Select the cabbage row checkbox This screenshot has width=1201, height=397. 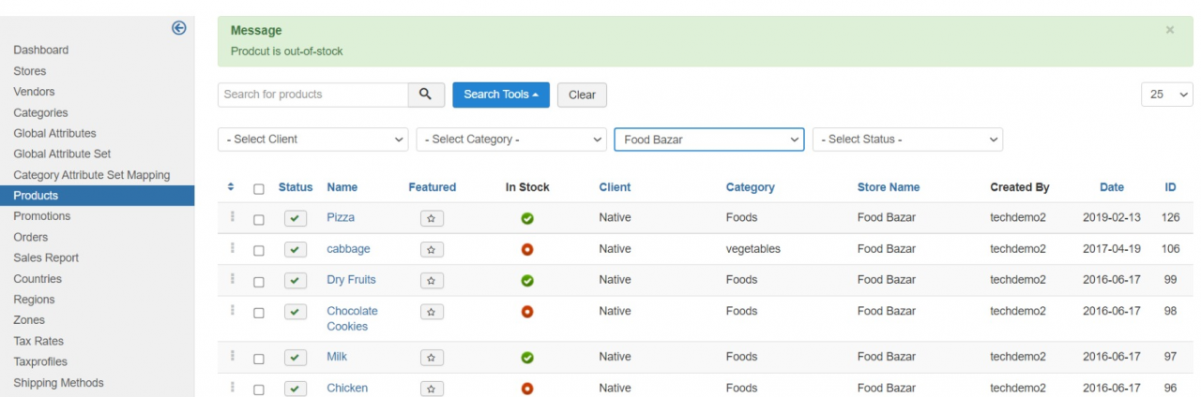tap(259, 251)
